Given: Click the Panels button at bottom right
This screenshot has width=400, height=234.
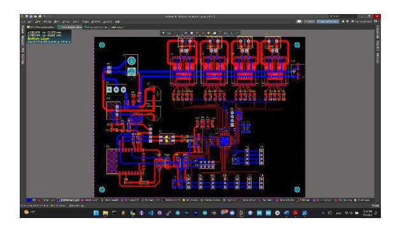Looking at the screenshot, I should click(376, 206).
